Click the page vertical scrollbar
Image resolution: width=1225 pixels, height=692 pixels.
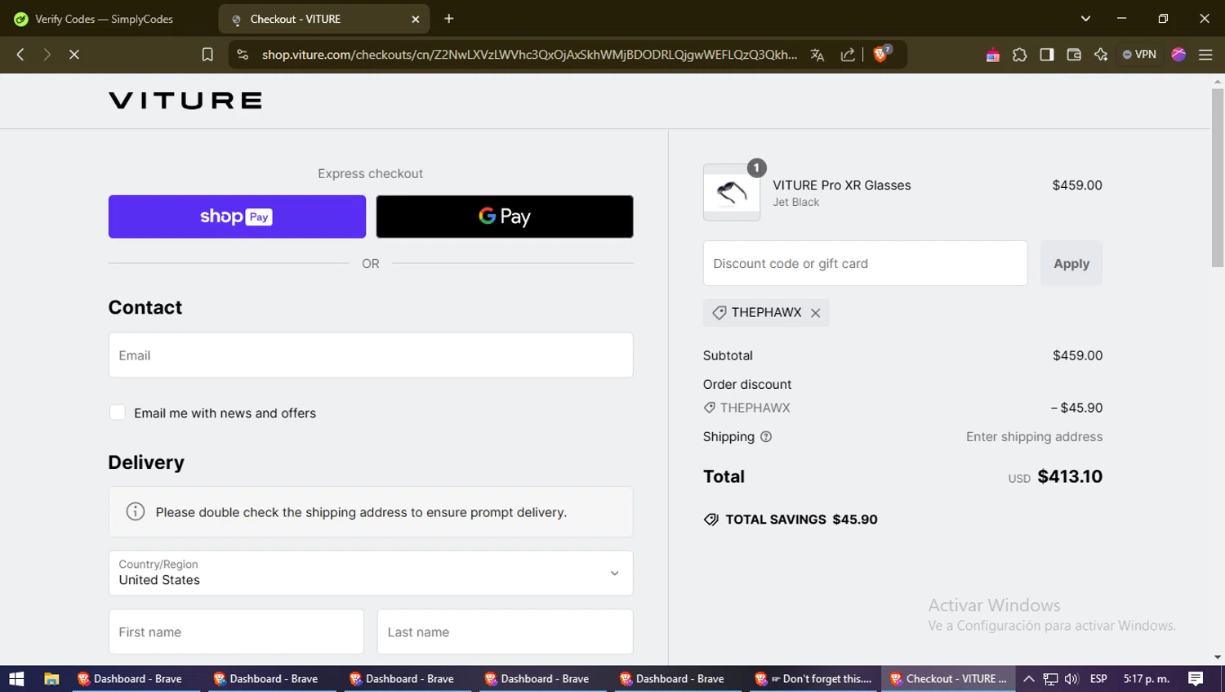pyautogui.click(x=1217, y=178)
